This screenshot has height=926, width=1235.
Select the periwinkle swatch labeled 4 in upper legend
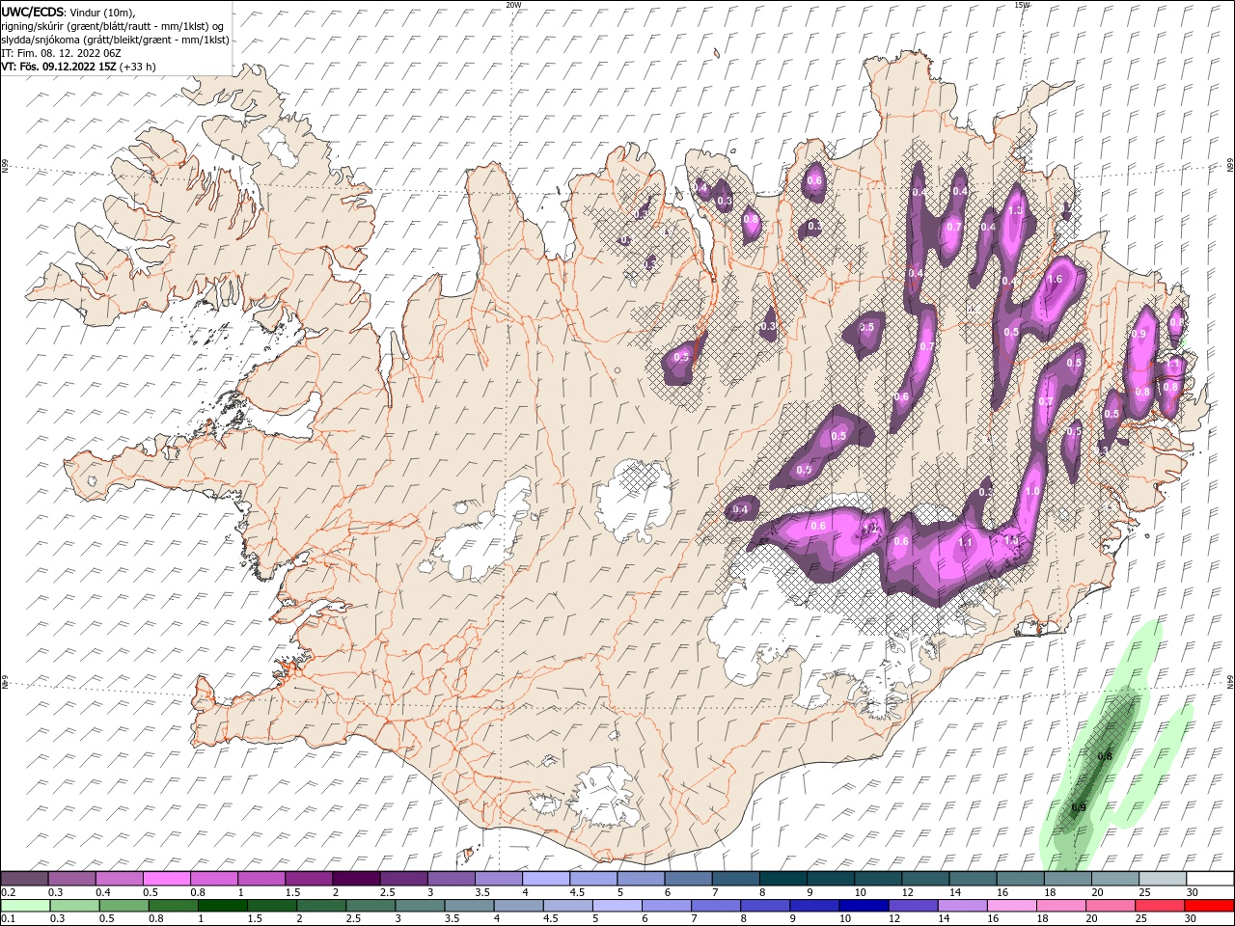[546, 879]
